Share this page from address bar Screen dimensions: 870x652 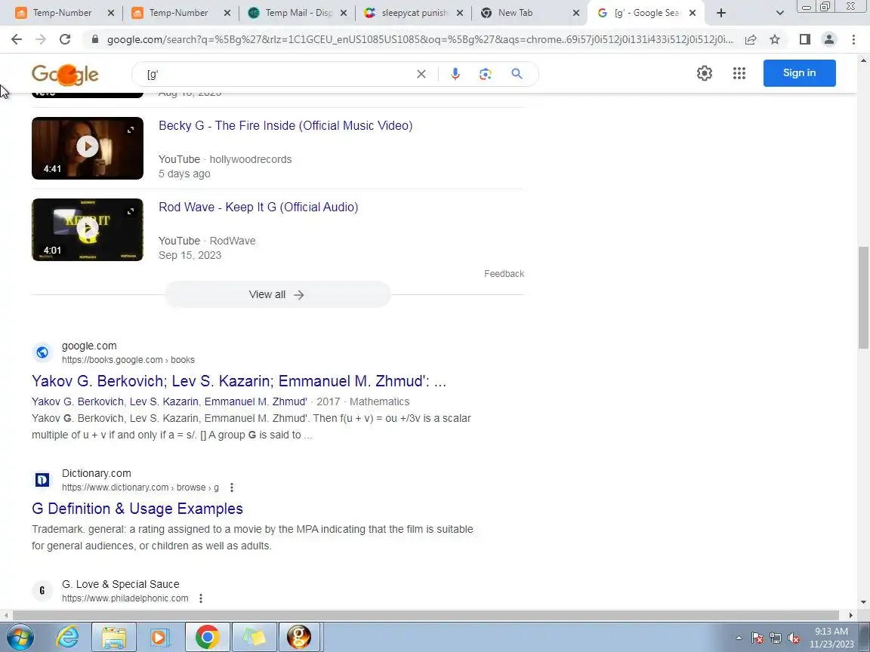pyautogui.click(x=751, y=39)
